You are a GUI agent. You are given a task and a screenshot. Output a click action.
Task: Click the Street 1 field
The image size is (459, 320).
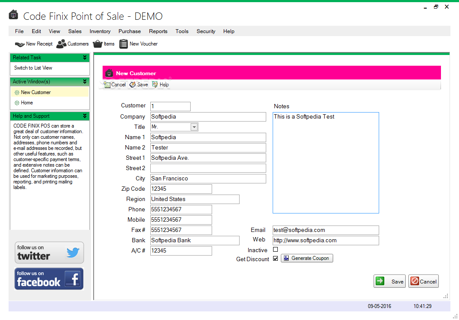208,158
